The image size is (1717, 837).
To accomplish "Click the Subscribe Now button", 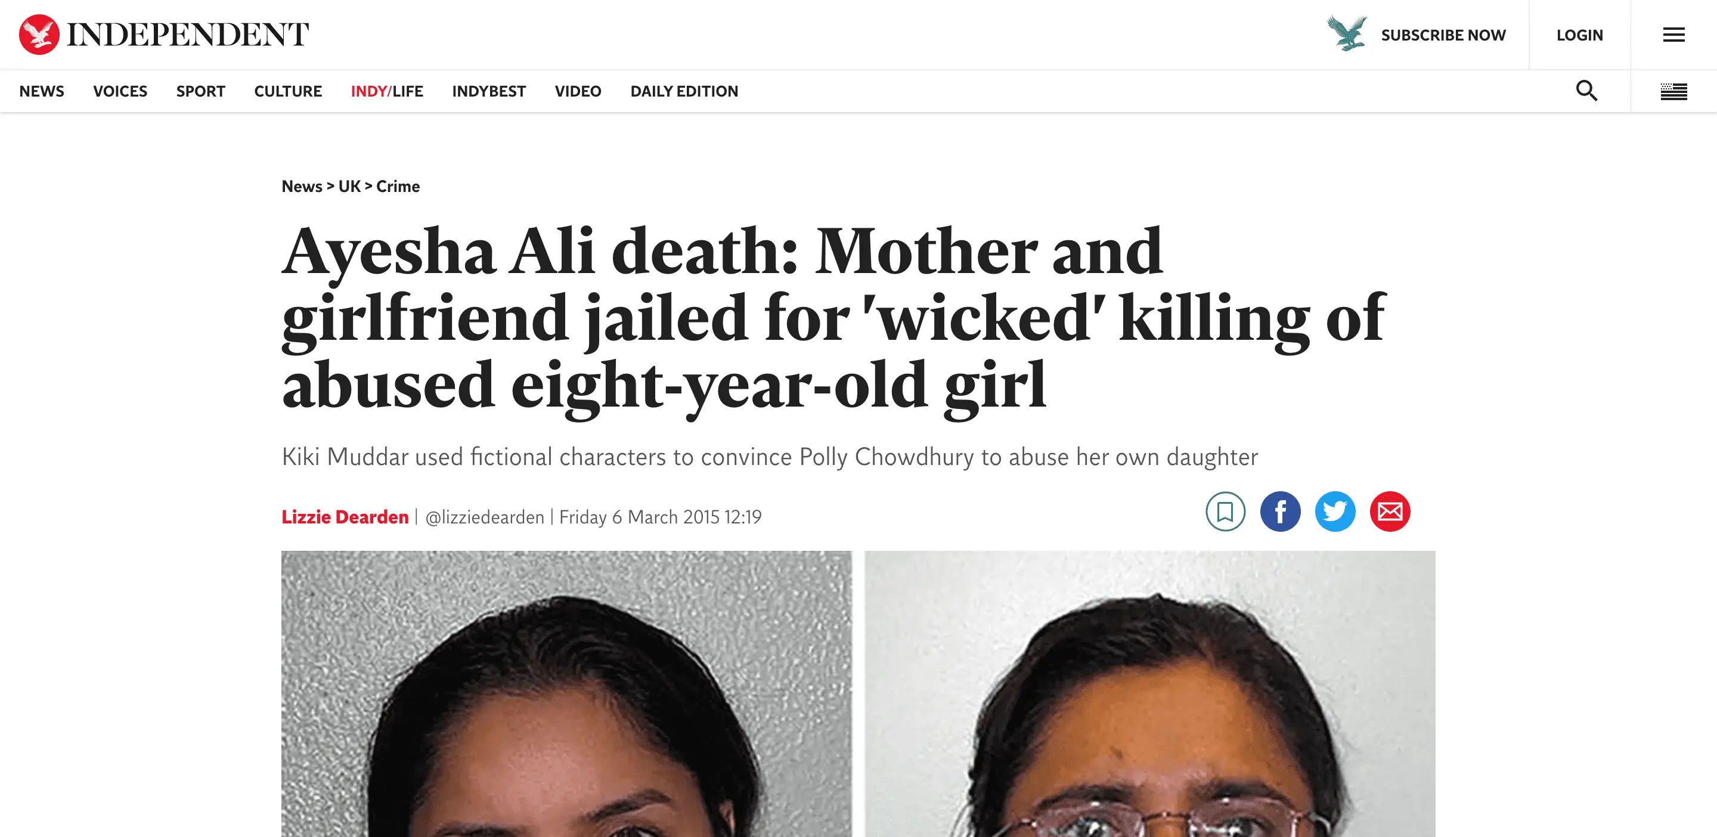I will click(1443, 35).
